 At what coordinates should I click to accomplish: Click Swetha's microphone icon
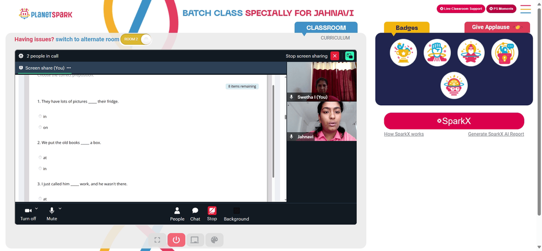[292, 97]
